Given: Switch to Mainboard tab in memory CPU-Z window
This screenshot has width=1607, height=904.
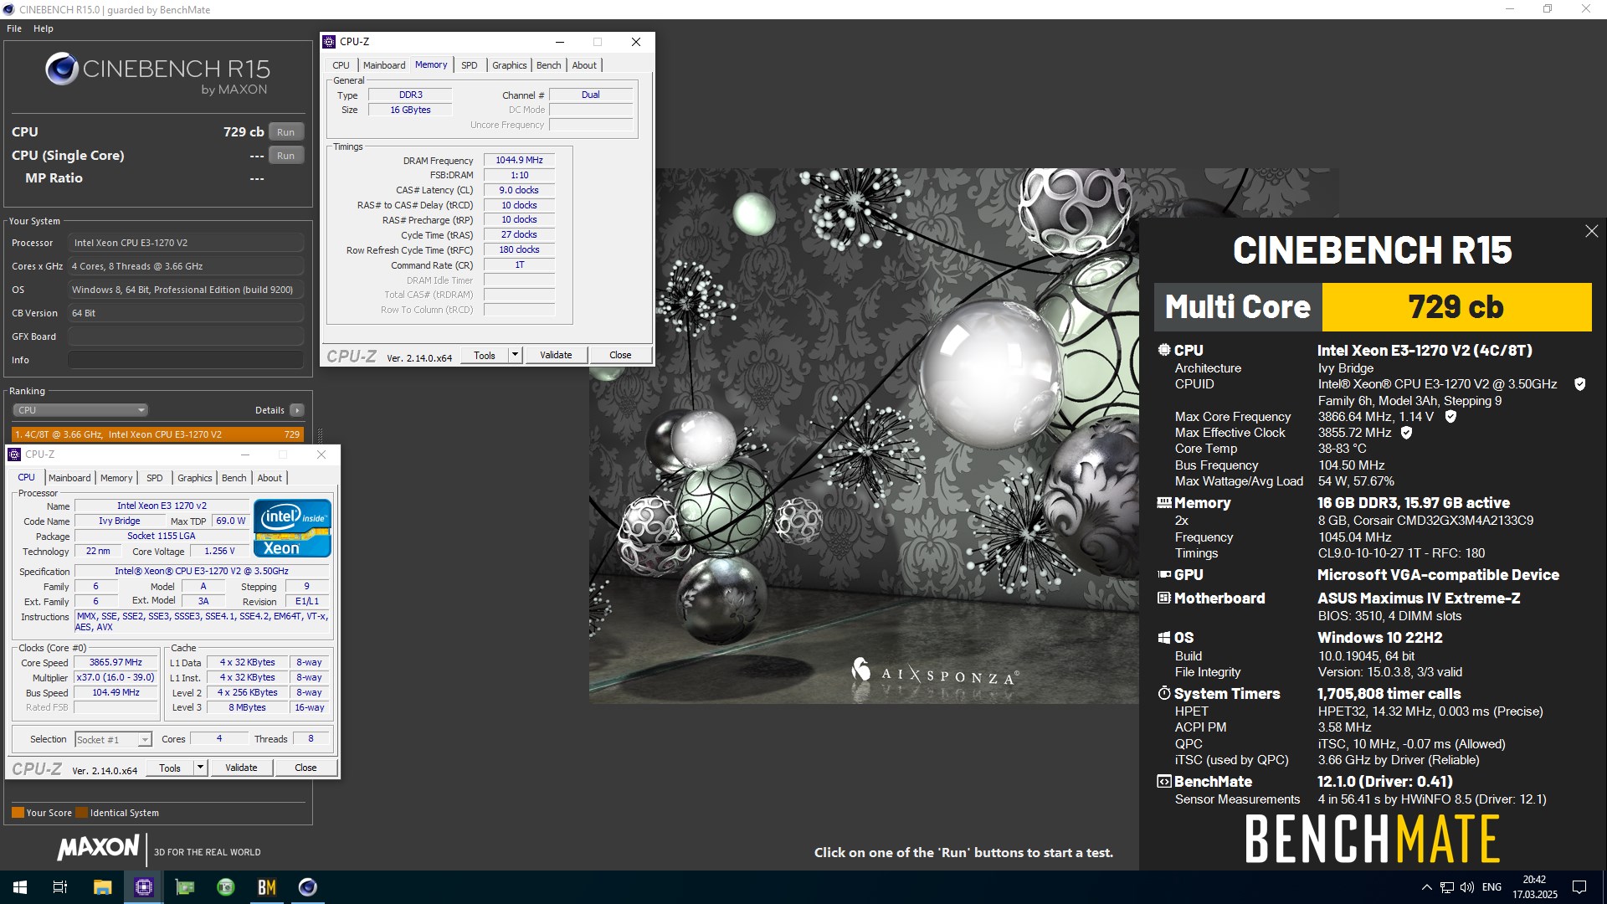Looking at the screenshot, I should click(x=384, y=65).
